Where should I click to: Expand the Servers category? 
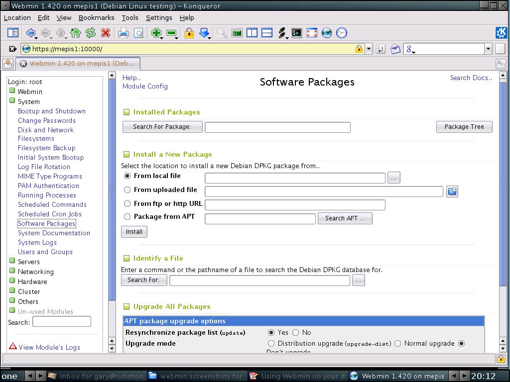pyautogui.click(x=12, y=261)
